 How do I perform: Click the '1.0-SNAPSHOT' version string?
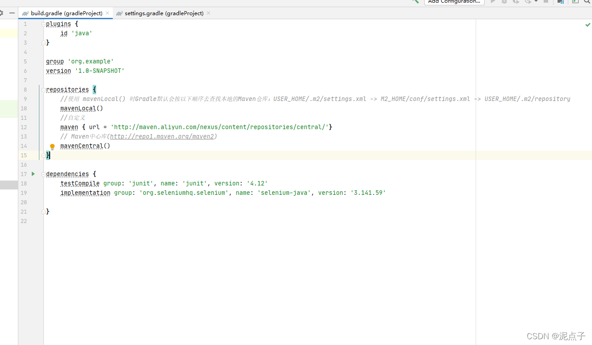[x=99, y=71]
